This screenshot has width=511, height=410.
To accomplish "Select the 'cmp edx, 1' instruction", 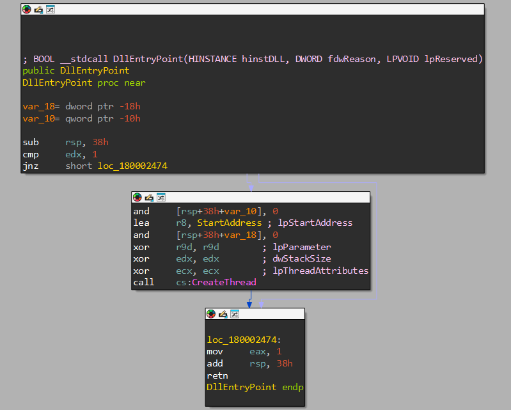I will click(60, 154).
